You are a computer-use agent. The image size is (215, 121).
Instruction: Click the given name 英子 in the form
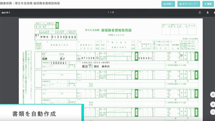click(62, 59)
